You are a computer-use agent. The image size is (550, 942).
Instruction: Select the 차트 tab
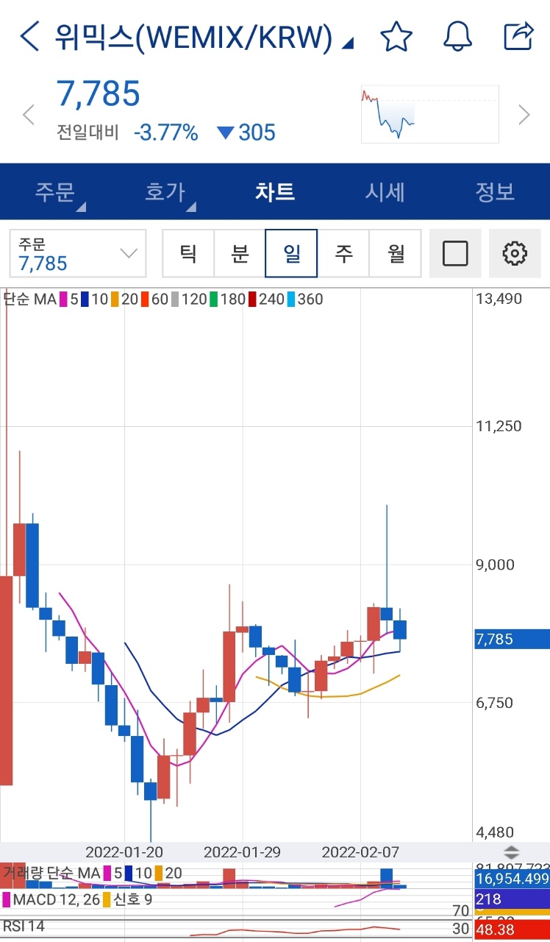[x=275, y=192]
